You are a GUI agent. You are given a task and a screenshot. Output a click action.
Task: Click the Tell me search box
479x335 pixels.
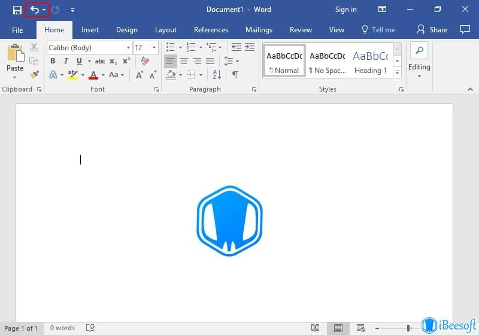click(x=378, y=29)
